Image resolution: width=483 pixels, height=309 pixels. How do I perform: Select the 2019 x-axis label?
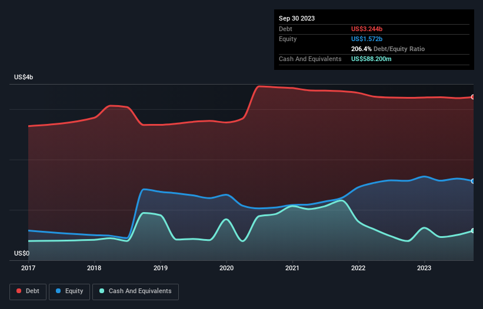click(161, 268)
